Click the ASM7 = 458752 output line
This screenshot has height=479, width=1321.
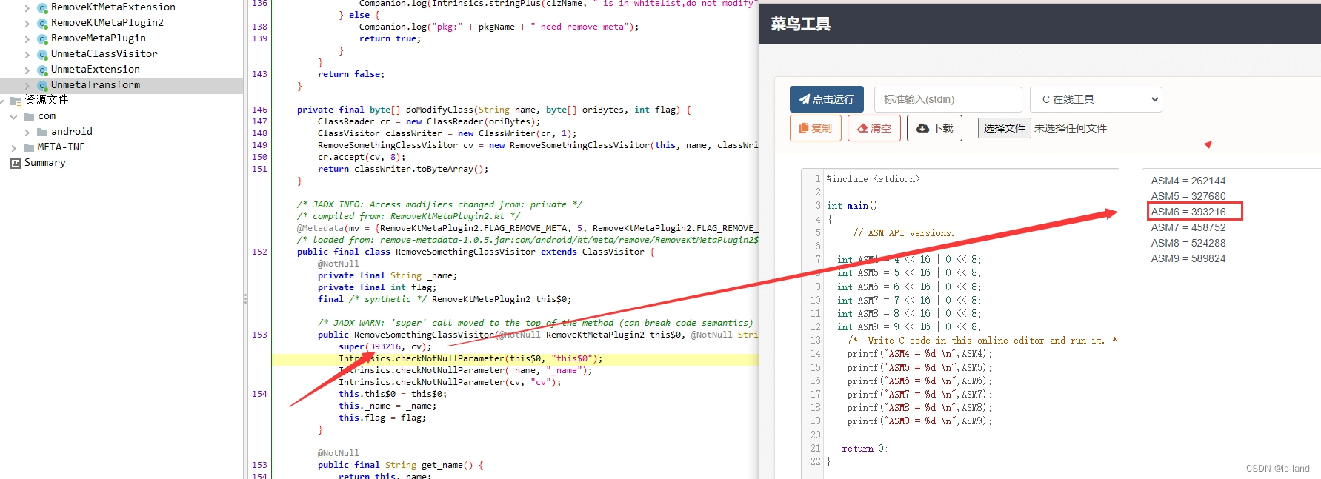[1188, 227]
